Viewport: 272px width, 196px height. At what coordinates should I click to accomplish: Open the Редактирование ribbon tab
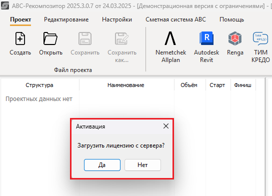tap(66, 19)
